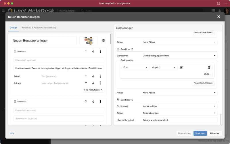Delete the Citrix condition with trash icon
The width and height of the screenshot is (230, 144).
(x=209, y=67)
